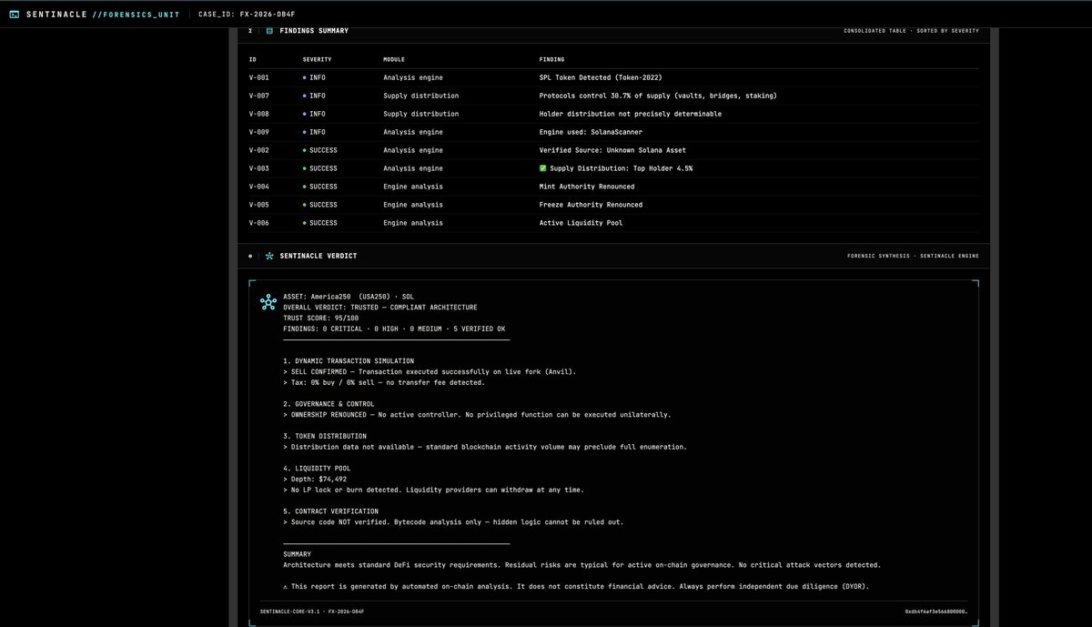
Task: Click the '4. LIQUIDITY POOL' heading
Action: pyautogui.click(x=317, y=469)
